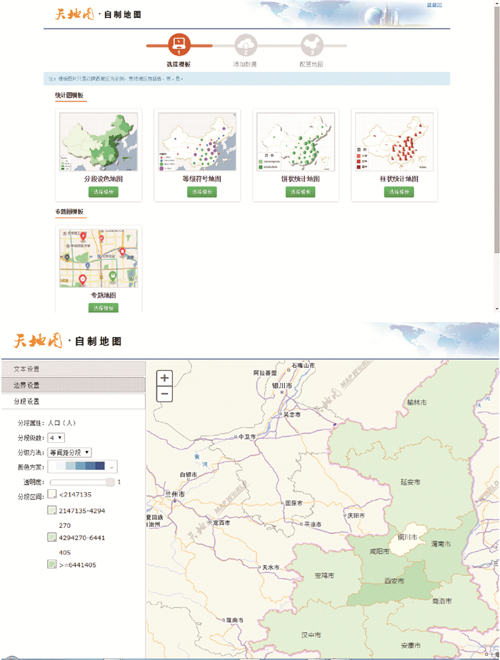Open the 分段级数 dropdown showing 4
Screen dimensions: 500x660
56,437
